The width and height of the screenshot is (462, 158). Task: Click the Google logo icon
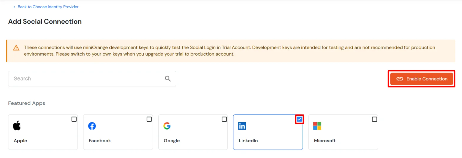167,126
